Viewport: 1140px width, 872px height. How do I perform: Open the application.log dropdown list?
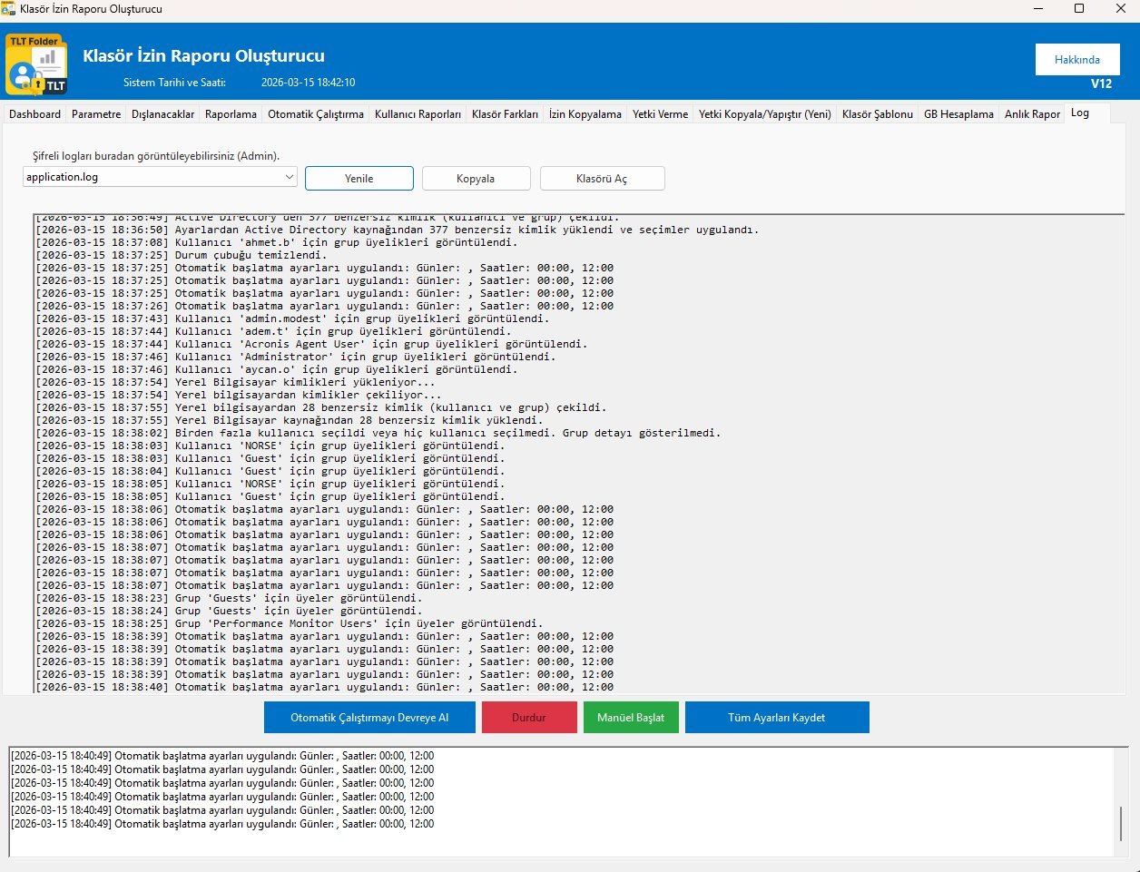[x=290, y=177]
